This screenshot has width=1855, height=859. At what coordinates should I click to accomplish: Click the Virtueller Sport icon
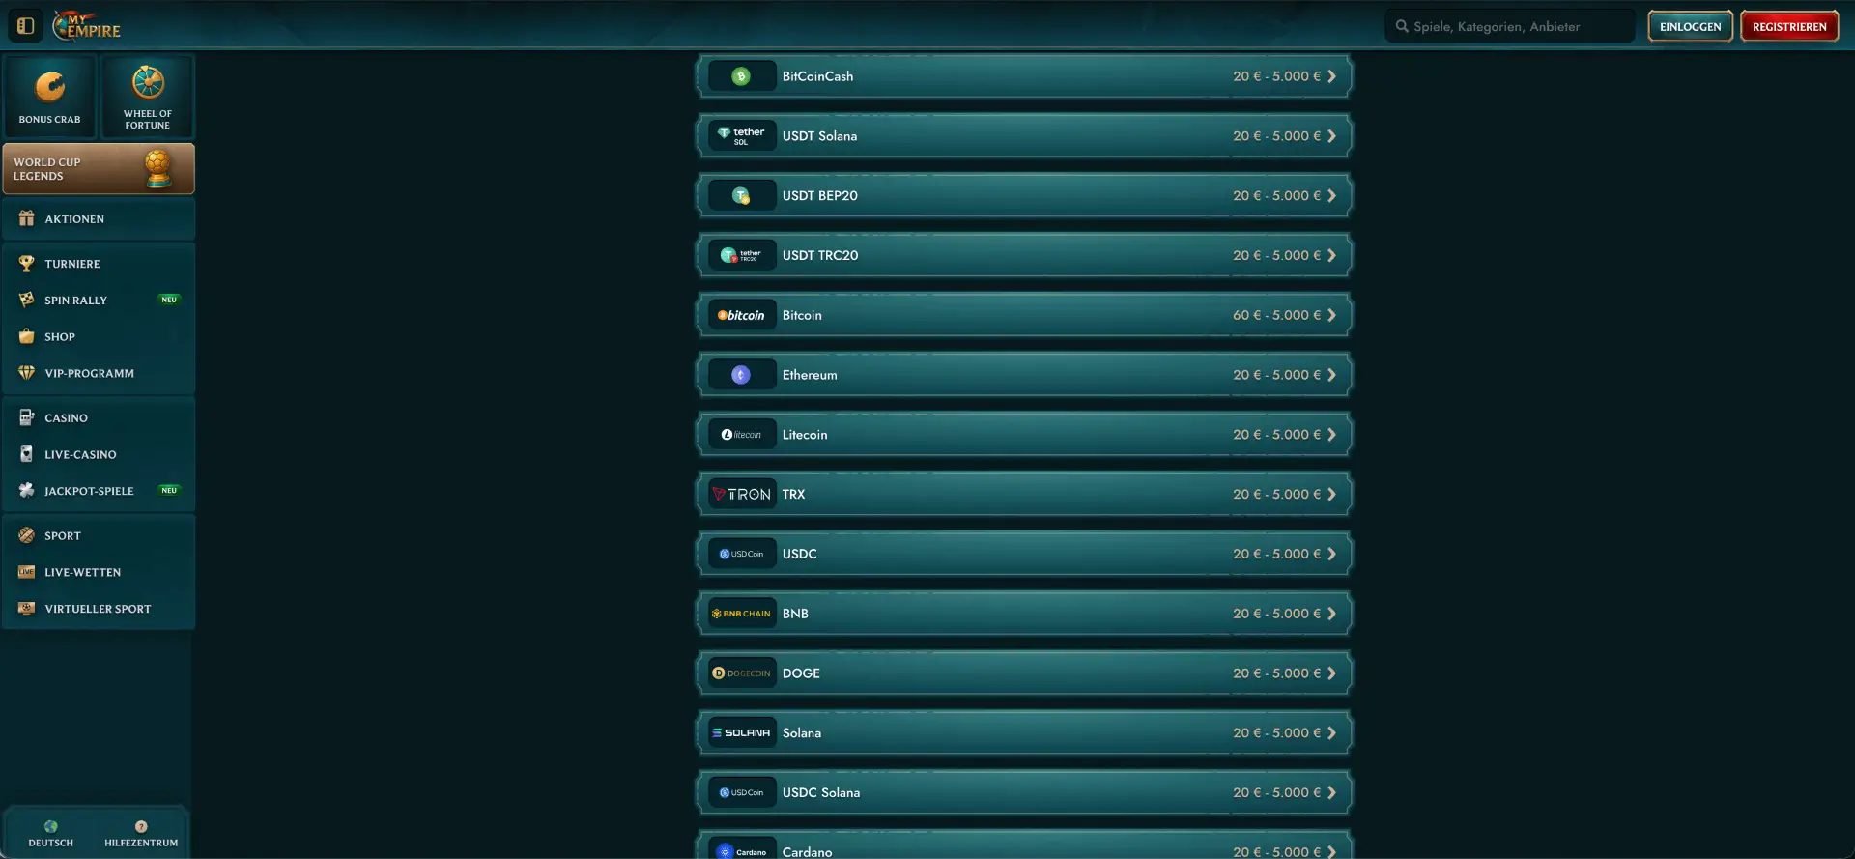pyautogui.click(x=27, y=609)
